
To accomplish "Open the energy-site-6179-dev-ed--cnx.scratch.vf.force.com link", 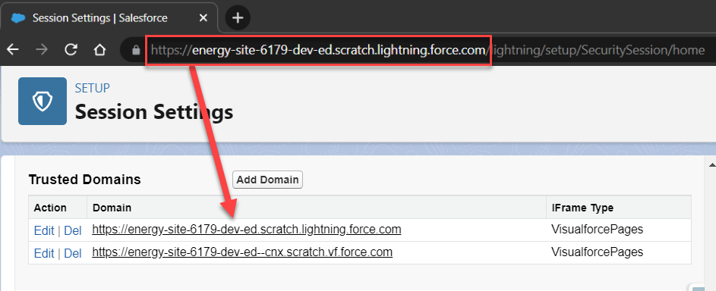I will coord(242,252).
